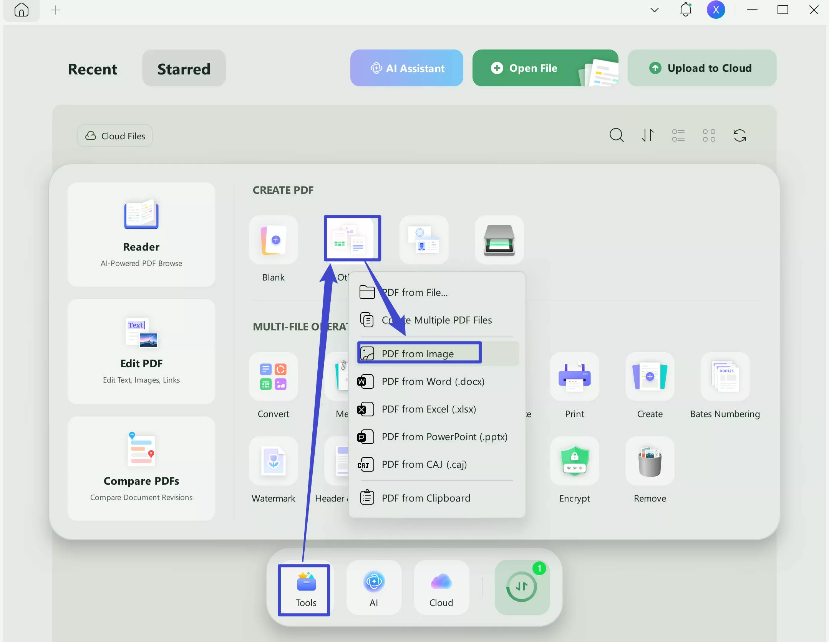Click the Remove trash can tool
The image size is (829, 642).
pos(650,461)
